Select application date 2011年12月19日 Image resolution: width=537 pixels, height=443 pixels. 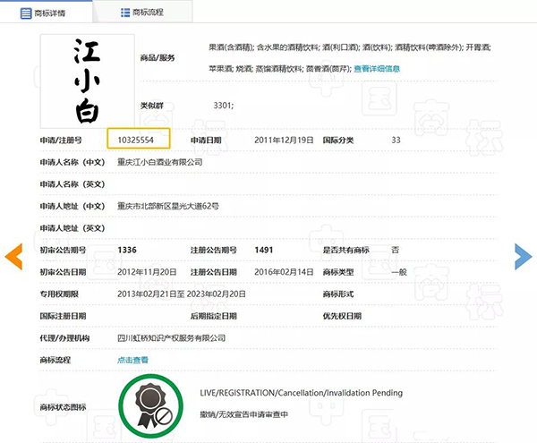click(284, 140)
